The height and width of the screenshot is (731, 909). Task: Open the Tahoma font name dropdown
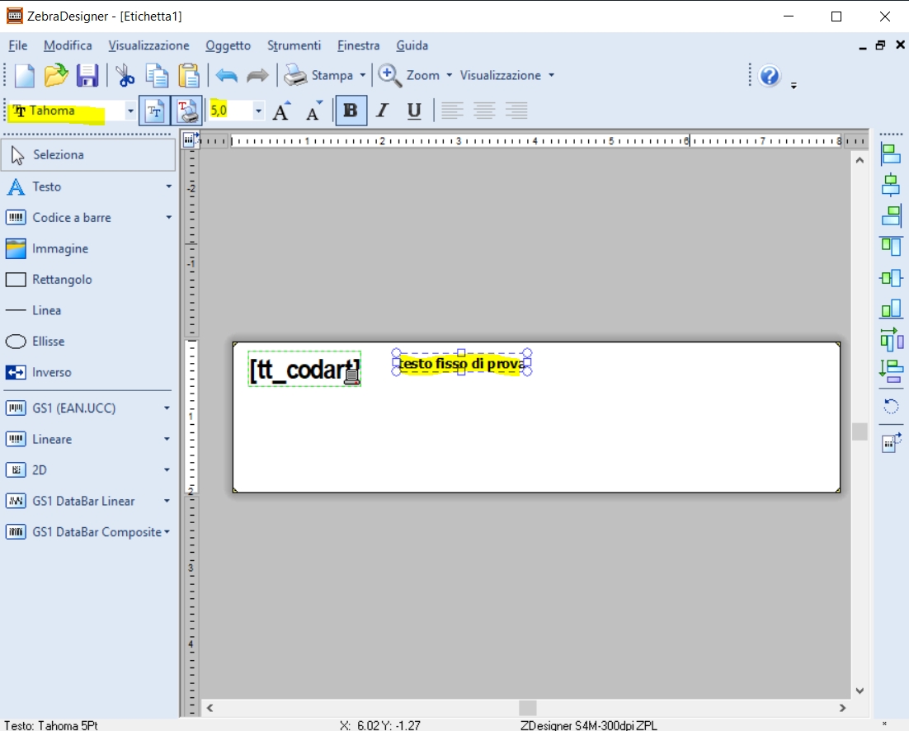click(x=130, y=111)
